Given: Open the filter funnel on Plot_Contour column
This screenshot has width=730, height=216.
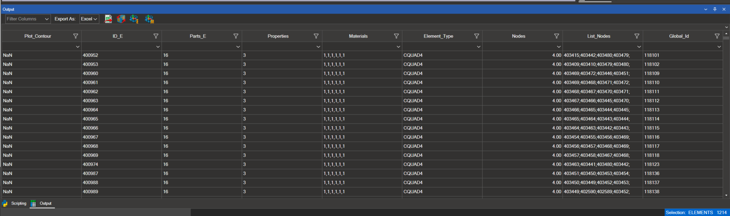Looking at the screenshot, I should (76, 36).
